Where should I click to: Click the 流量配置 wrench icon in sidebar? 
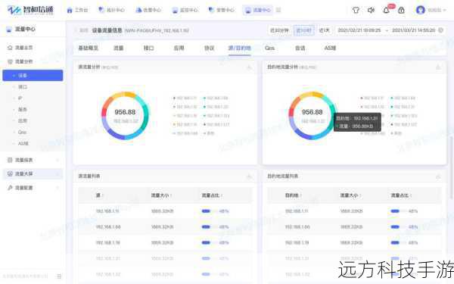10,188
